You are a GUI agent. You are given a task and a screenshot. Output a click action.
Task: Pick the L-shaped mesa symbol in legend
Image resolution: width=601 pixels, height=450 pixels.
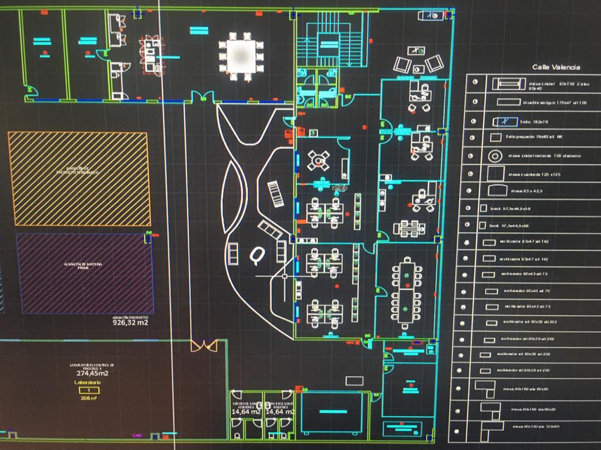[484, 387]
